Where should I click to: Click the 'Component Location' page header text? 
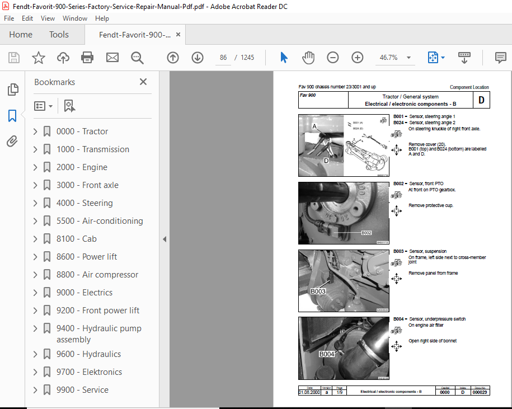pos(469,87)
